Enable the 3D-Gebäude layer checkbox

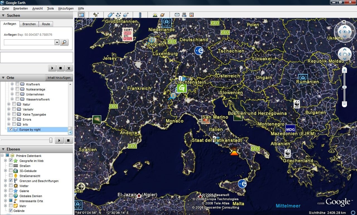[11, 171]
